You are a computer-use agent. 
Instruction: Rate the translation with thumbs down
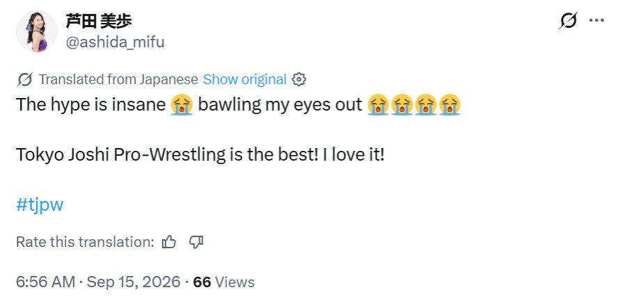click(x=196, y=242)
